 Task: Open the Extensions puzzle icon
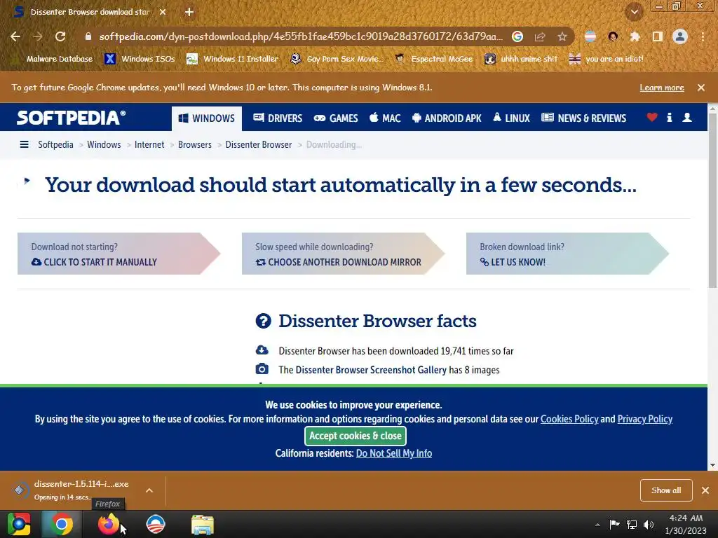pos(635,36)
